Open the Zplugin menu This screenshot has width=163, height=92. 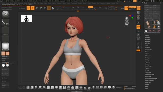(x=108, y=3)
